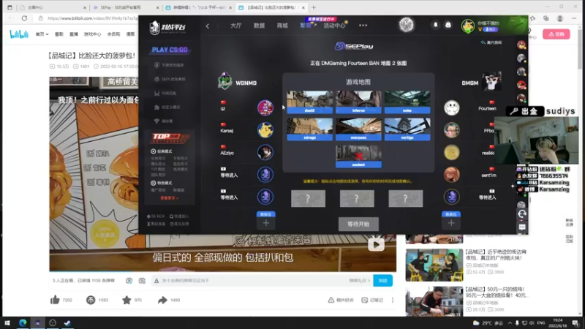Open the 商城 tab in SE platform
The height and width of the screenshot is (329, 585).
(282, 26)
